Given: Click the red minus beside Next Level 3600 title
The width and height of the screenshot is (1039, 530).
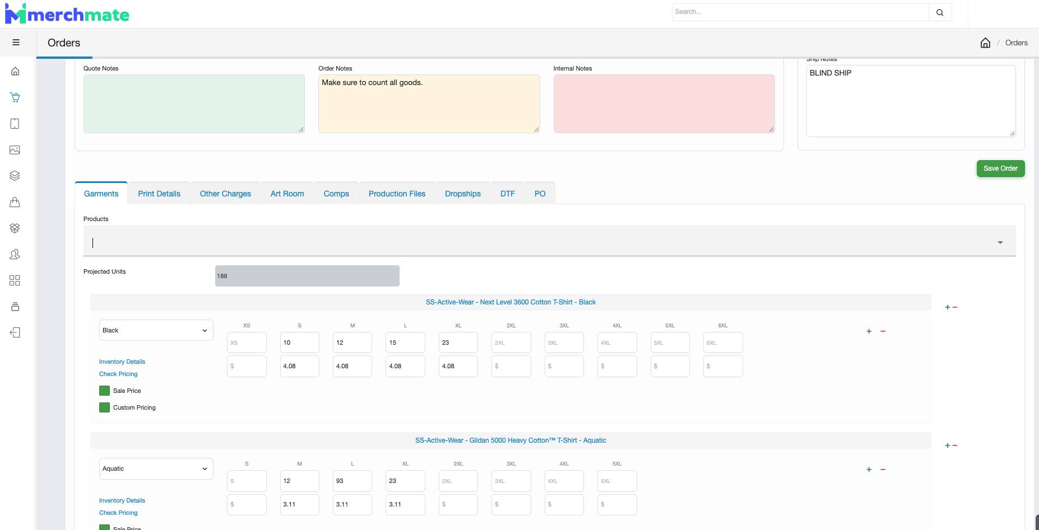Looking at the screenshot, I should click(x=955, y=307).
